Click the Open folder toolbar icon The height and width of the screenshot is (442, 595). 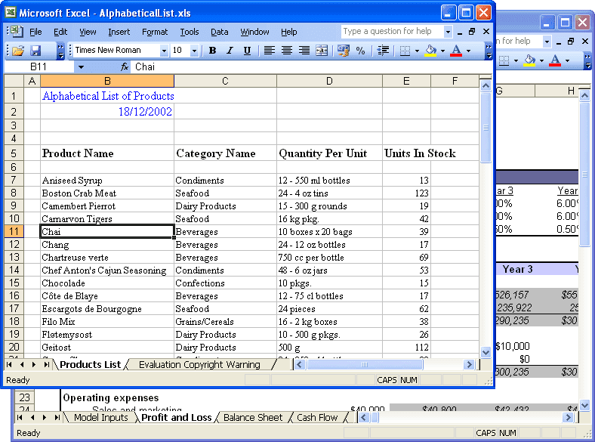(17, 51)
